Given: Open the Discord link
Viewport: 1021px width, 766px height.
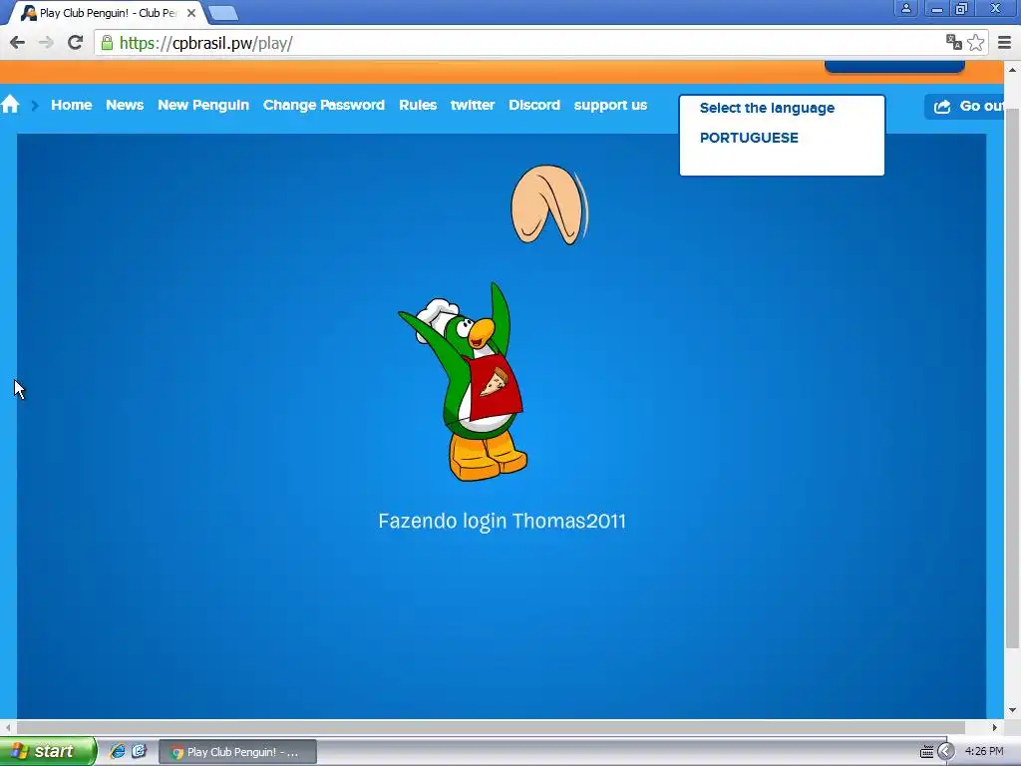Looking at the screenshot, I should point(534,105).
